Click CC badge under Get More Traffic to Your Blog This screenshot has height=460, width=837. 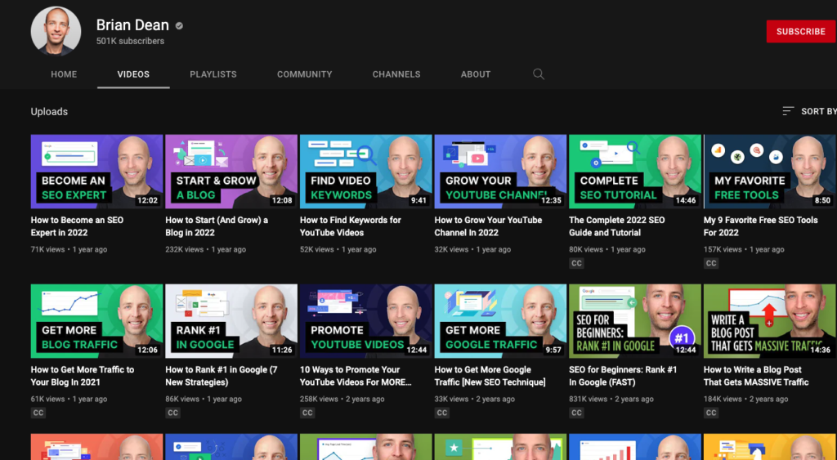click(x=38, y=413)
